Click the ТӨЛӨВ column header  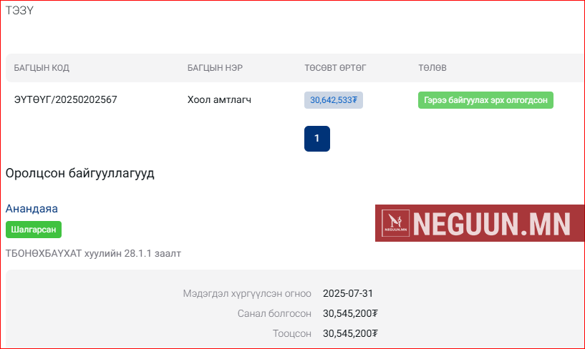[x=432, y=68]
